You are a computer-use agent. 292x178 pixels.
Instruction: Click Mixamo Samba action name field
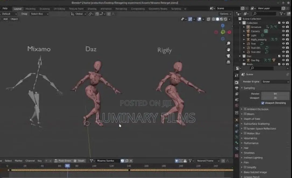tap(108, 161)
